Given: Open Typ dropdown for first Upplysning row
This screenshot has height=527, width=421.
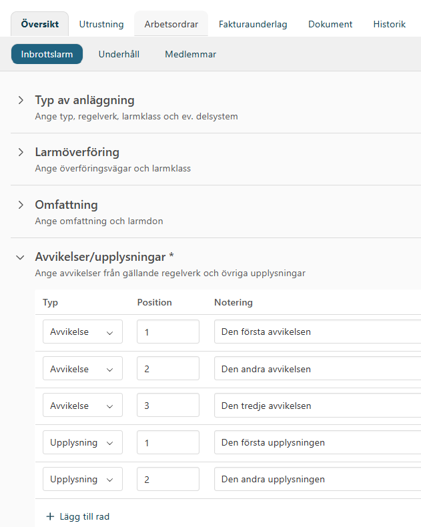Looking at the screenshot, I should pyautogui.click(x=82, y=442).
